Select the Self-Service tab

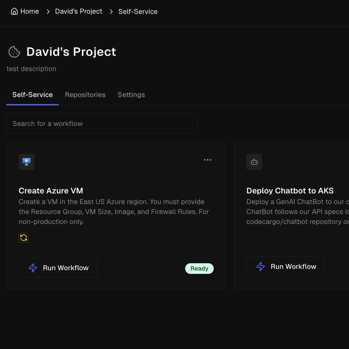click(33, 95)
